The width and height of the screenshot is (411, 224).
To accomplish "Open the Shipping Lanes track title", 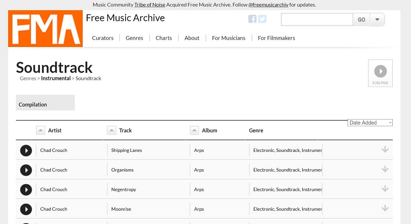I will (x=126, y=151).
